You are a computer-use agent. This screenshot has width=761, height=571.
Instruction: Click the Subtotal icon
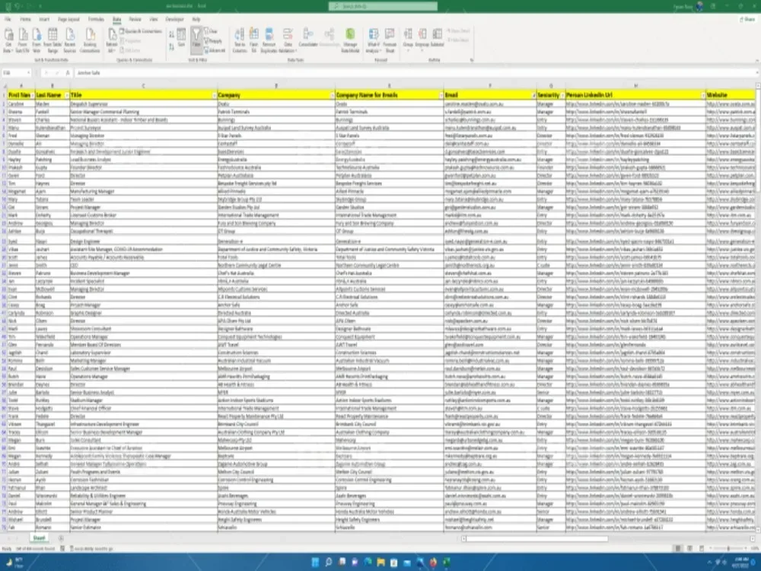click(438, 39)
